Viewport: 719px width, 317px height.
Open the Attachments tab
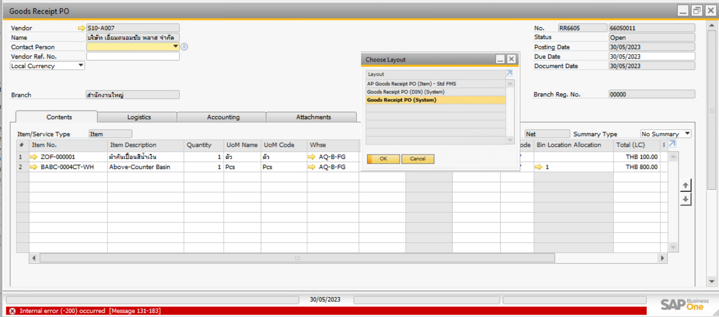[x=313, y=117]
